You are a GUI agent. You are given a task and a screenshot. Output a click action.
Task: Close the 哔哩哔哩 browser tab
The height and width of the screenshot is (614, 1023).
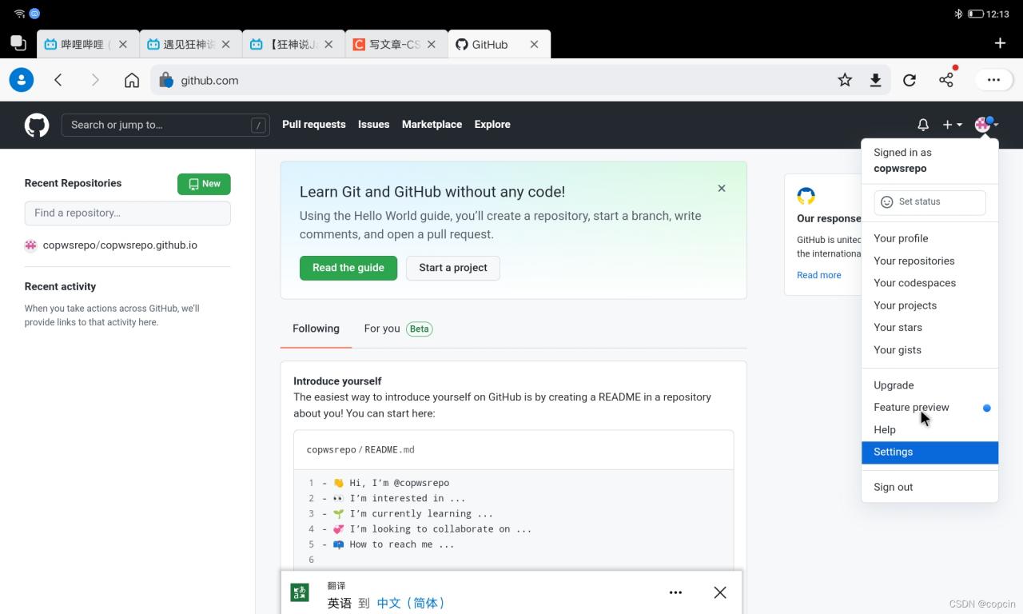123,45
